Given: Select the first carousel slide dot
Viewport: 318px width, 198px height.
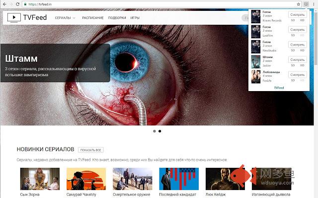Looking at the screenshot, I should point(155,131).
